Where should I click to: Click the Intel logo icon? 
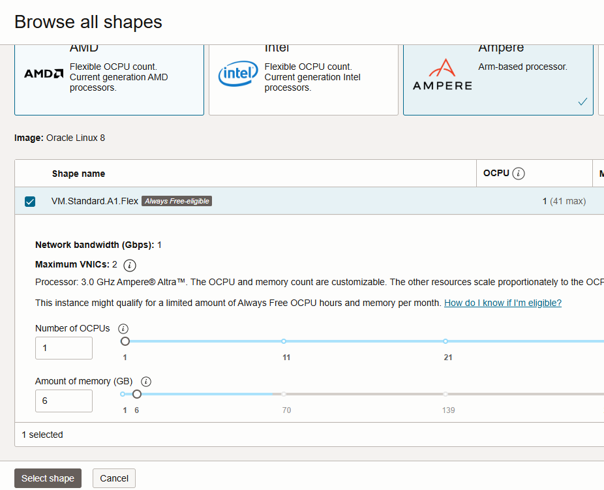point(238,74)
